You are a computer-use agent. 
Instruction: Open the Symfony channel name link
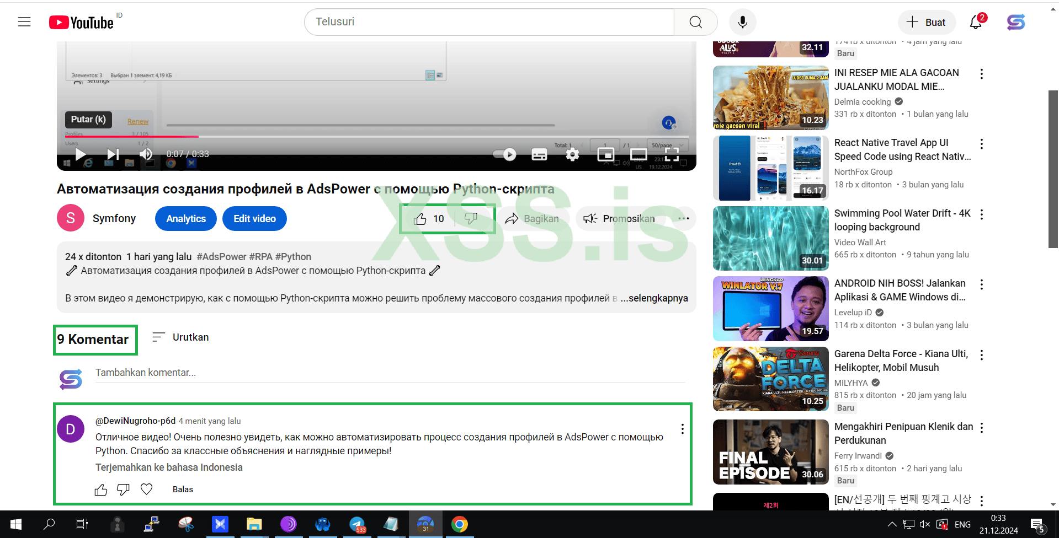click(114, 218)
